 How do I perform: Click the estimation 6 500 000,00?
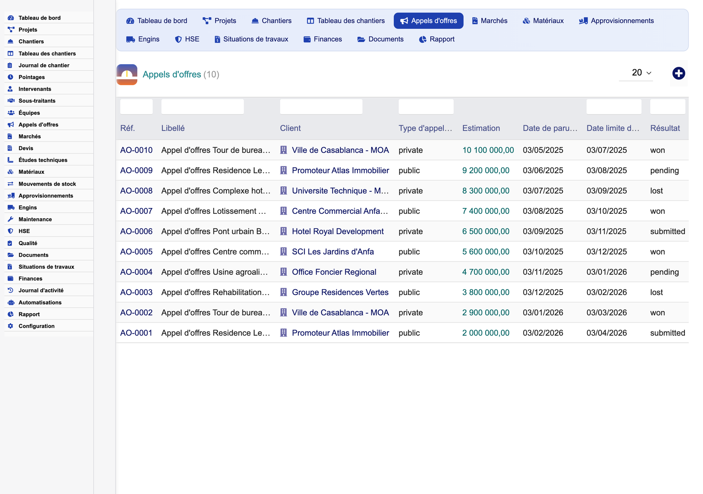point(486,231)
